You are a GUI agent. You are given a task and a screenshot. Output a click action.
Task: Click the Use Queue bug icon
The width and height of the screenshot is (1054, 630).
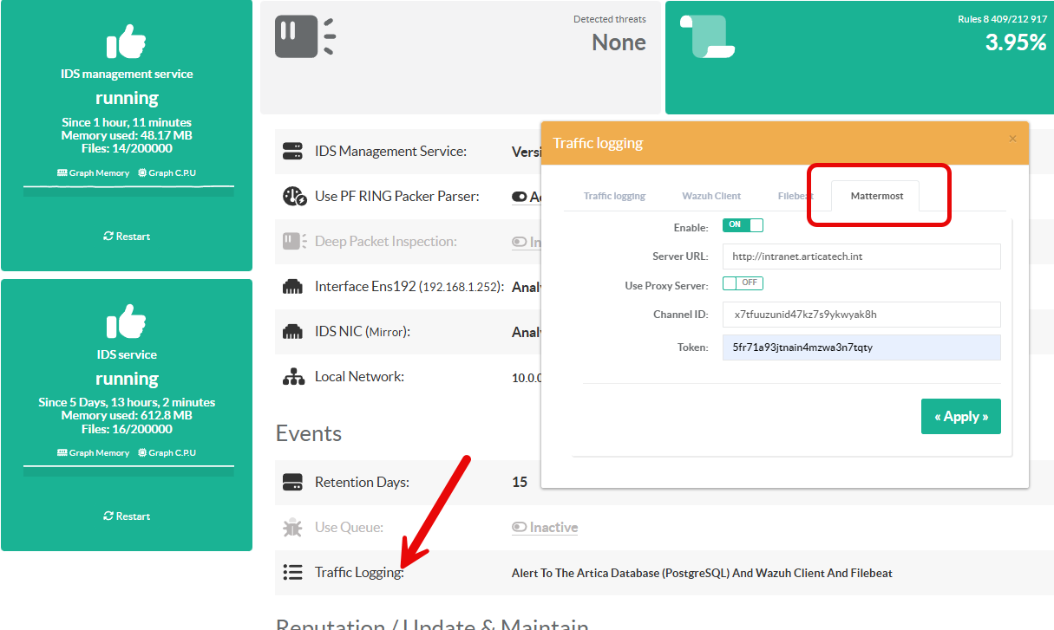[293, 528]
